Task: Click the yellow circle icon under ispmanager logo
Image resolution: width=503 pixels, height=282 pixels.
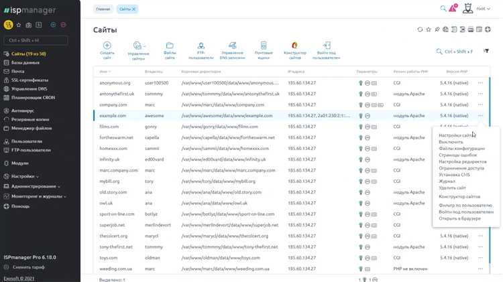Action: coord(8,25)
